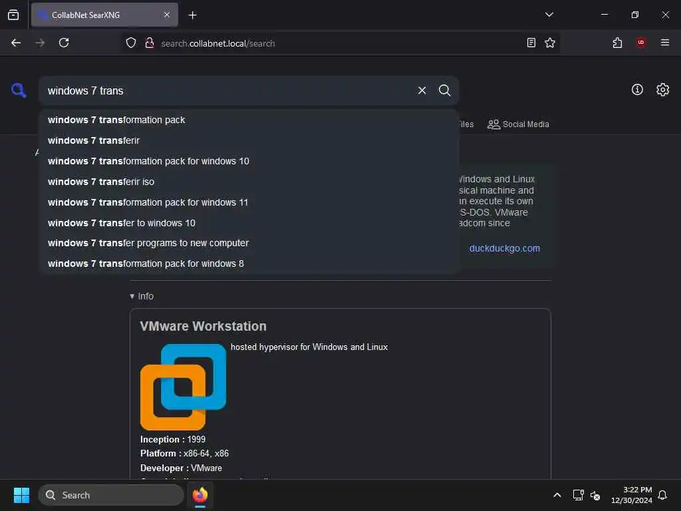Open SearXNG preferences gear
This screenshot has width=681, height=511.
662,90
